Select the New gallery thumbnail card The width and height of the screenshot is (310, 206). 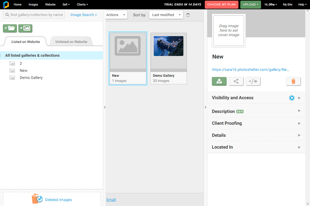click(128, 58)
